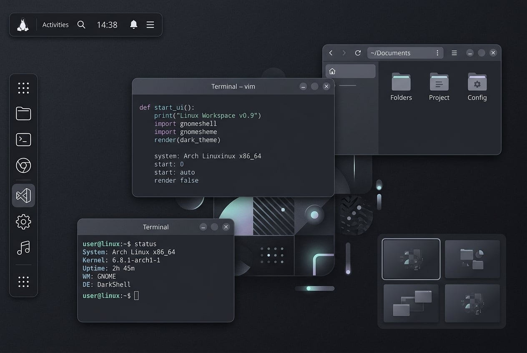Open the Config folder

point(477,87)
